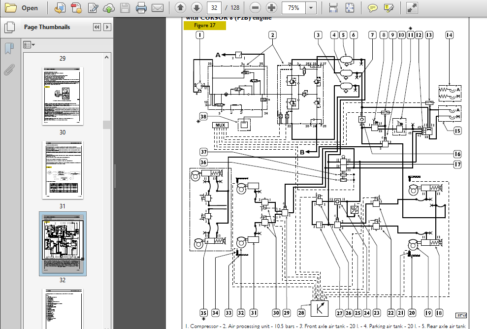The image size is (487, 329).
Task: Click the MUX box in diagram
Action: tap(220, 125)
